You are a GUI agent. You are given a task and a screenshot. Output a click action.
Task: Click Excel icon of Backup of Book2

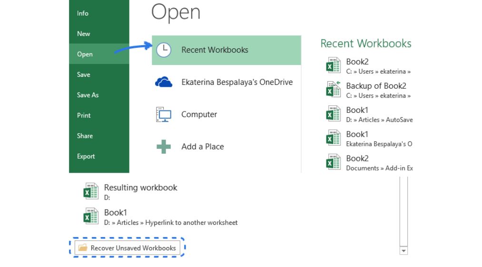[x=333, y=89]
